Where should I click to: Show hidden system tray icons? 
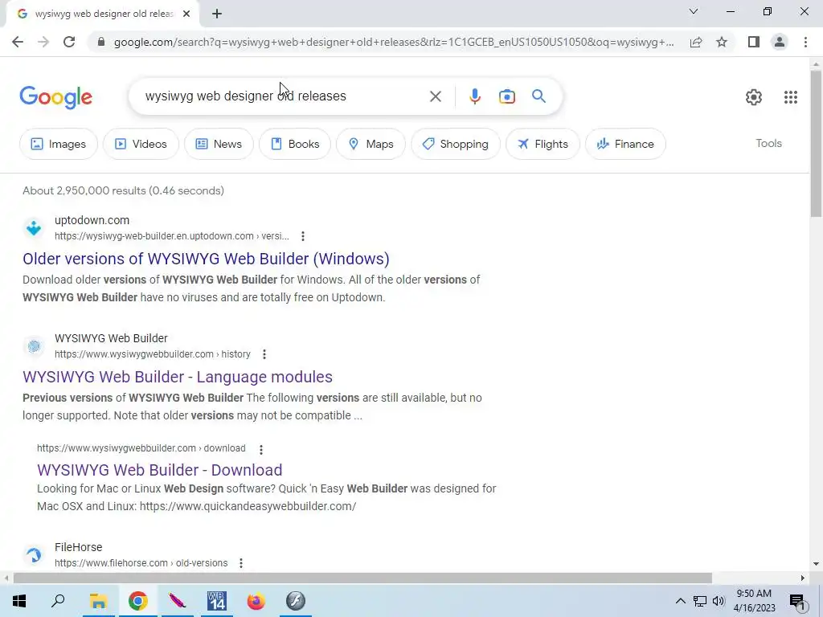680,601
